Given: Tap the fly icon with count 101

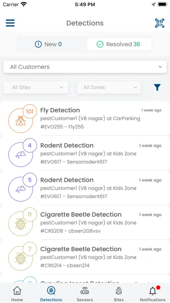Looking at the screenshot, I should pos(21,121).
